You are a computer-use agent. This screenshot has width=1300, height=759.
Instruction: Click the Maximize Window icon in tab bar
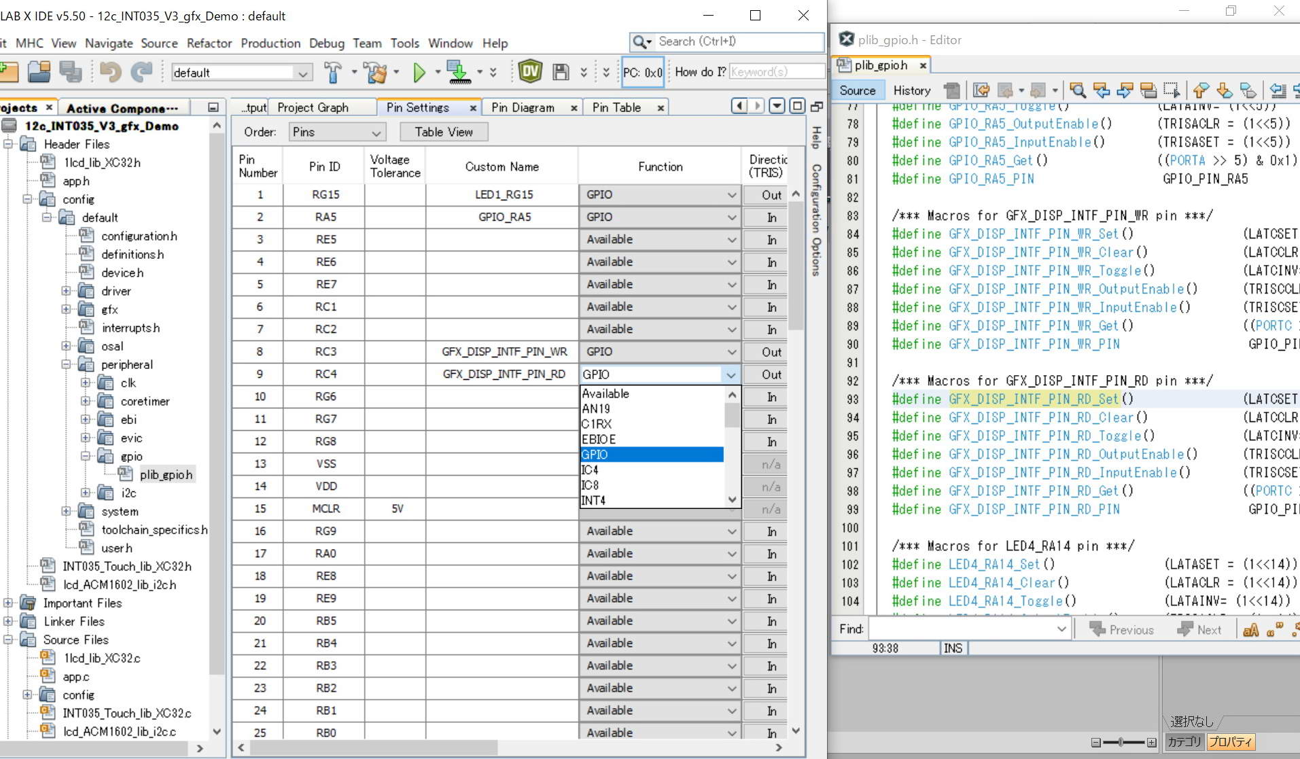[798, 106]
